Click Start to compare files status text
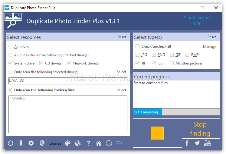The width and height of the screenshot is (226, 154). [151, 83]
